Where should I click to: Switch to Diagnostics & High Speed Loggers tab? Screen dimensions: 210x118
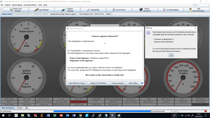(64, 14)
